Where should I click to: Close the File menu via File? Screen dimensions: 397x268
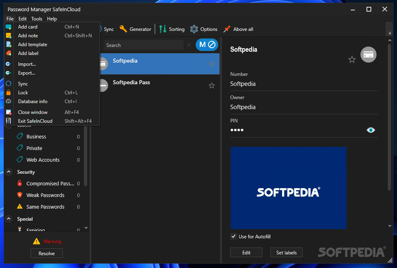[10, 19]
